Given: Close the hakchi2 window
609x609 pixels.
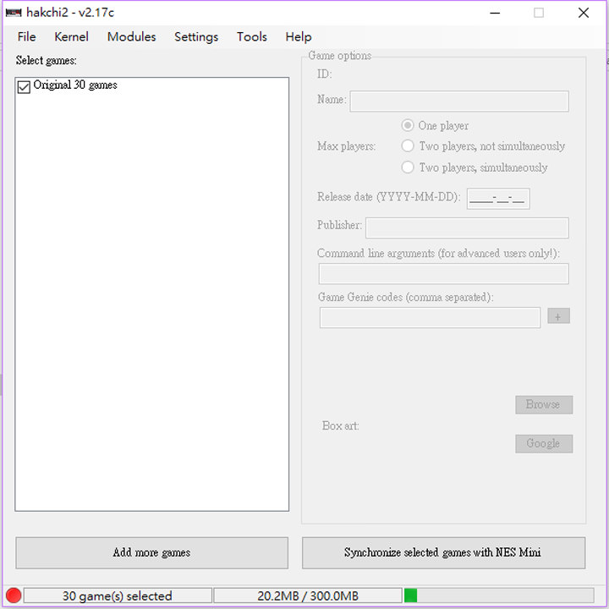Looking at the screenshot, I should point(584,13).
